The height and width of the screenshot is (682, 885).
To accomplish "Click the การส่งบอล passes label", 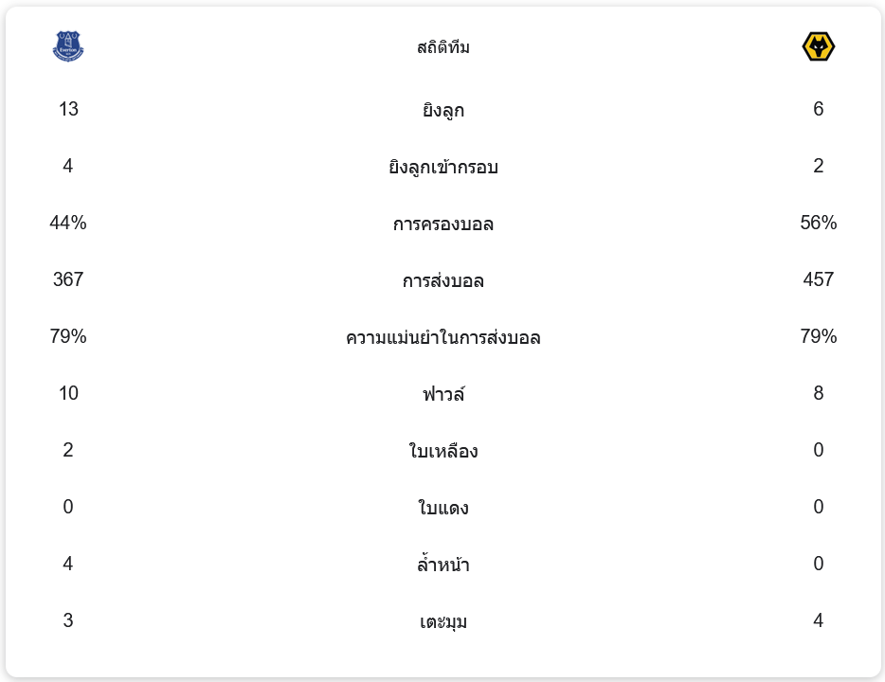I will point(443,281).
